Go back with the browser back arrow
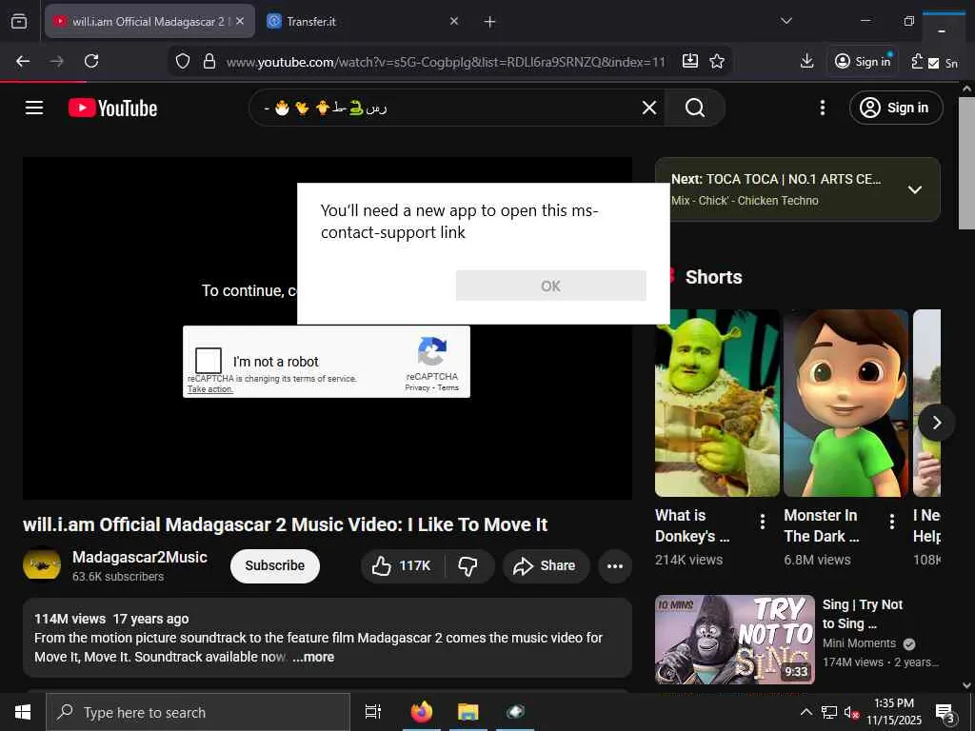 click(x=23, y=61)
